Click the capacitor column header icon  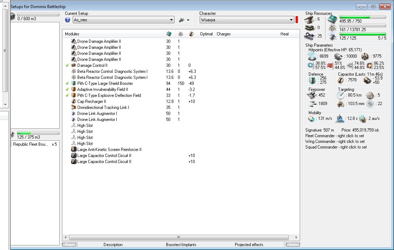point(191,34)
